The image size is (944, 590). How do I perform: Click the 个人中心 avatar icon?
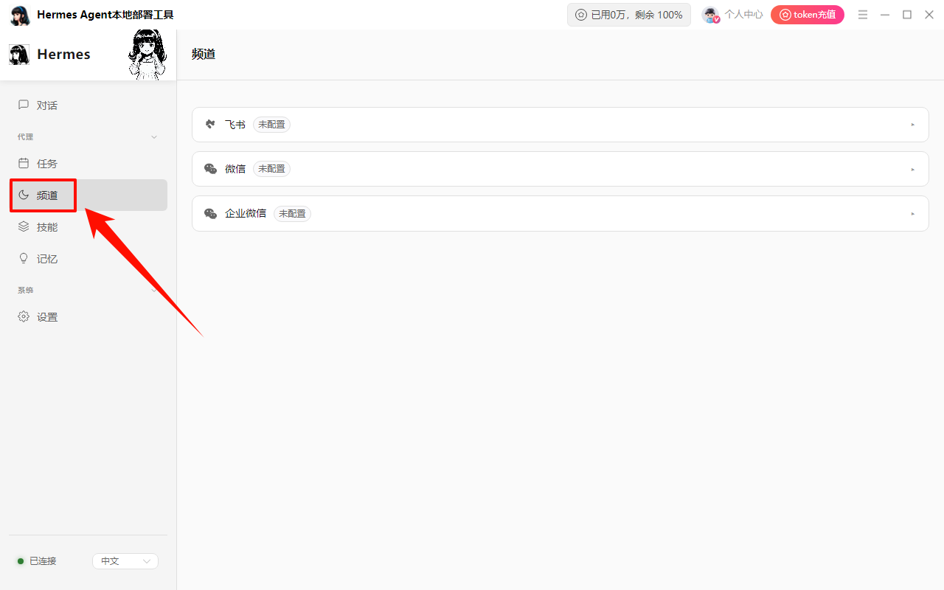point(710,15)
